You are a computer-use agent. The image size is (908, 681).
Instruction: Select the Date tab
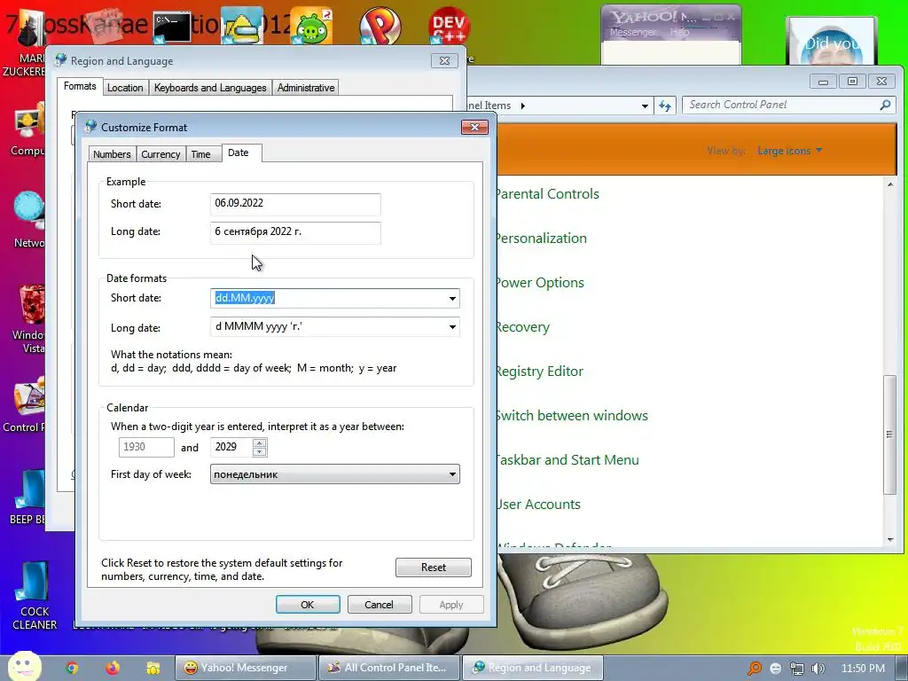238,153
